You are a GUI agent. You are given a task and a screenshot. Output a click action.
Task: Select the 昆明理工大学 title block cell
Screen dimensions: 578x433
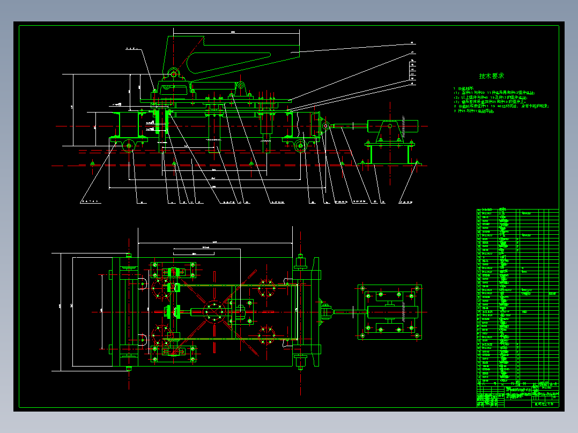tap(544, 404)
